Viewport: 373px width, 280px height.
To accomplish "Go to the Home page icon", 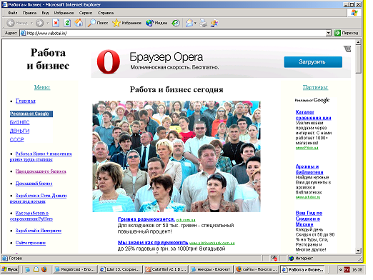I will click(79, 23).
